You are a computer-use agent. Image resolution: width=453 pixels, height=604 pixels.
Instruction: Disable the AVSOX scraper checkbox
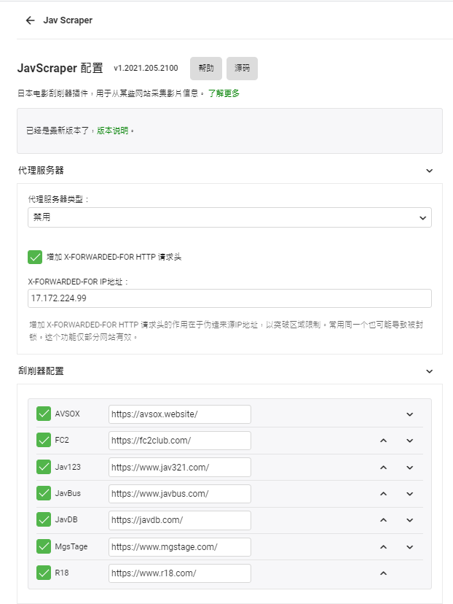tap(42, 414)
